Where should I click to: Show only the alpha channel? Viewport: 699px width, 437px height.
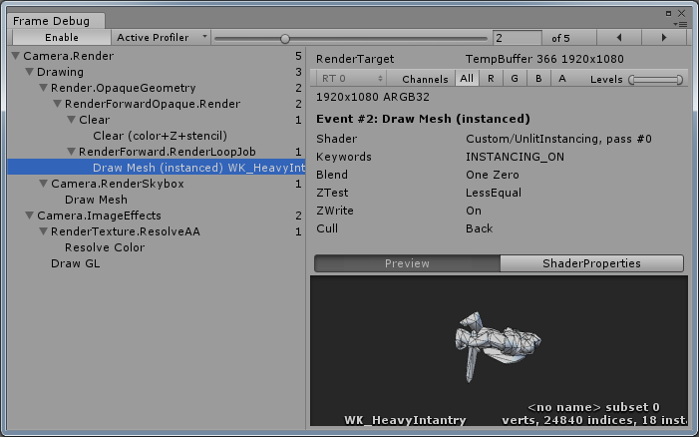(562, 79)
